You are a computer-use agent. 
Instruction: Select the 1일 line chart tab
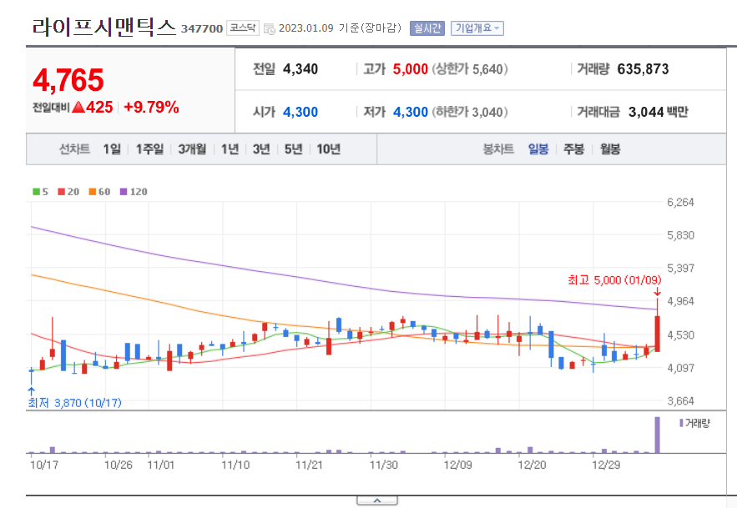[x=112, y=149]
